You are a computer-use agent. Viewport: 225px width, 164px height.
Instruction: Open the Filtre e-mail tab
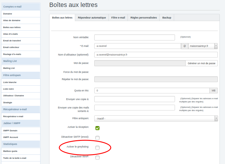tap(118, 18)
